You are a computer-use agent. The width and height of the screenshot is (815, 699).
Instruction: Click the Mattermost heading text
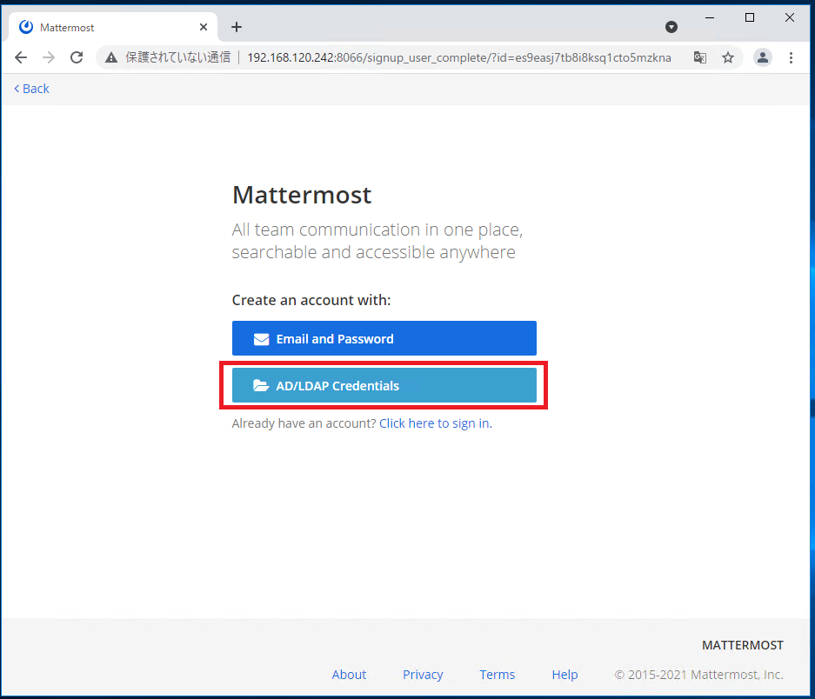click(x=302, y=196)
